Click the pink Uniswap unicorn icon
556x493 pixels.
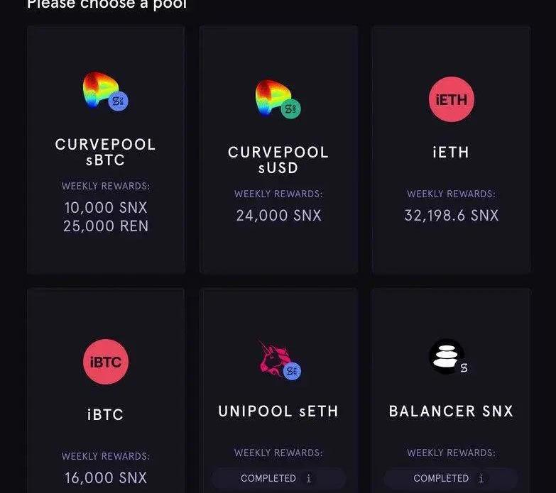pyautogui.click(x=276, y=358)
